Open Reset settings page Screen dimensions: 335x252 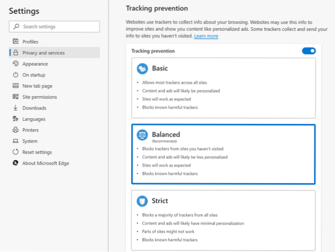[37, 152]
